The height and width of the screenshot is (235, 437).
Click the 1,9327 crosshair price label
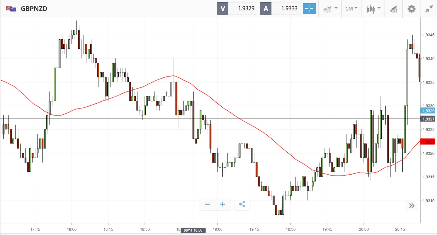(x=428, y=119)
